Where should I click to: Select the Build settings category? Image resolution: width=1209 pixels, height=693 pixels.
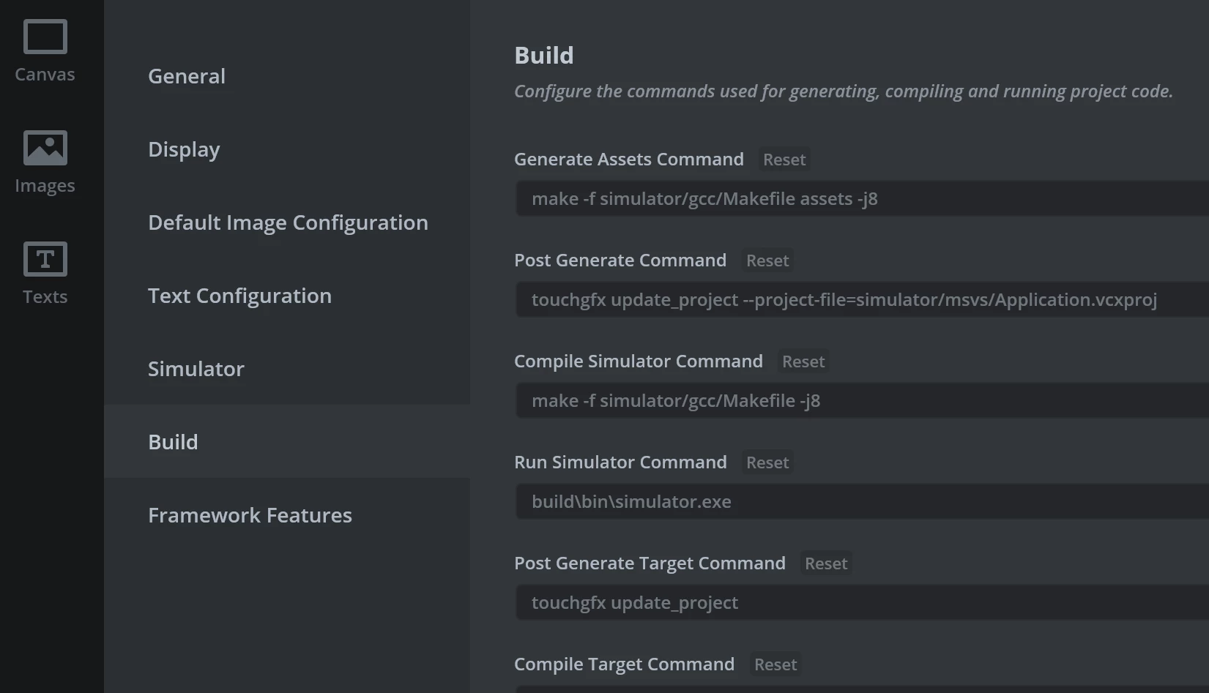pos(286,441)
